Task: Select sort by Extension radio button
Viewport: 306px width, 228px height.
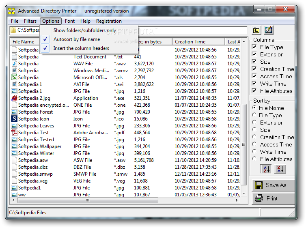Action: click(x=254, y=122)
